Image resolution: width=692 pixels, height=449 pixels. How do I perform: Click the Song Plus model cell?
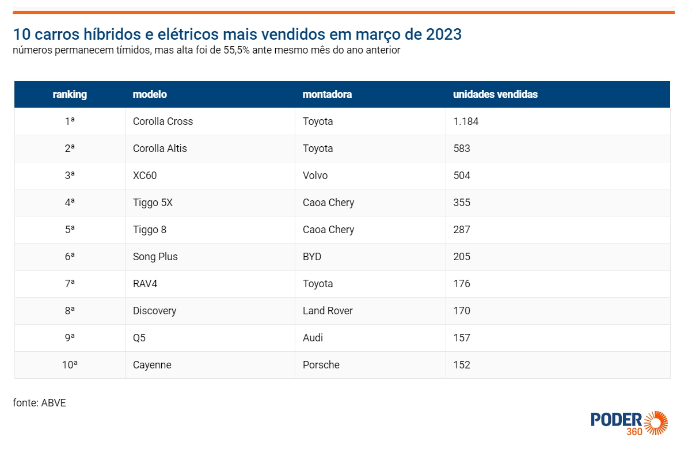(210, 257)
